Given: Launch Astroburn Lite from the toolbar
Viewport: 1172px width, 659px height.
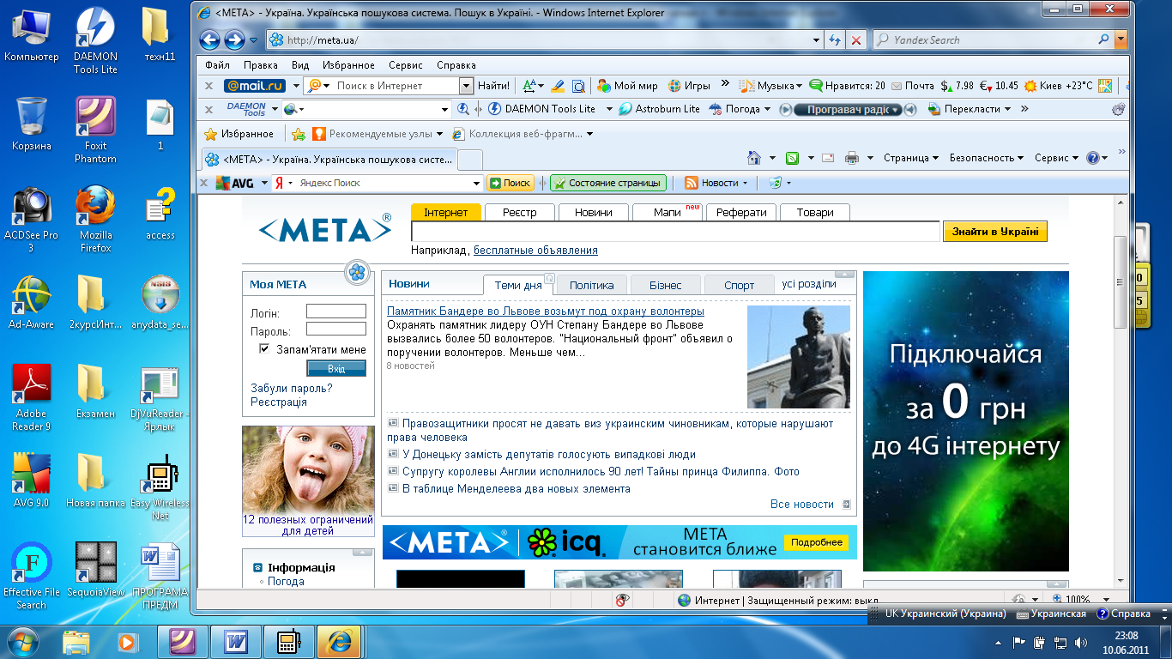Looking at the screenshot, I should [x=659, y=109].
